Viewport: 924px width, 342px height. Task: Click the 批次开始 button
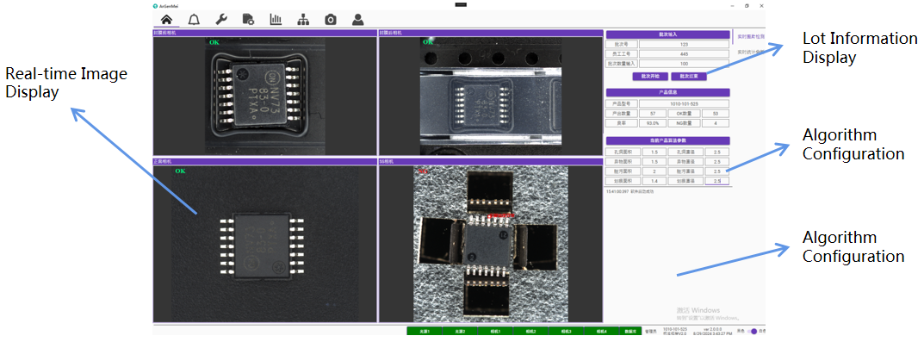point(650,76)
